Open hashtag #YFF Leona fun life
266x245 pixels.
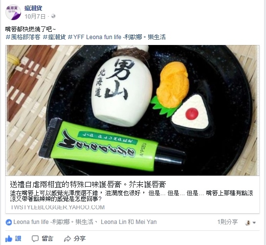116,37
